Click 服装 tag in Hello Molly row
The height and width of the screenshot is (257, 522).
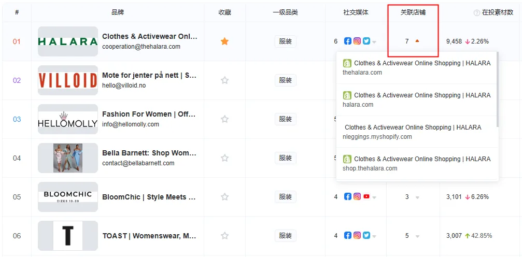click(285, 119)
